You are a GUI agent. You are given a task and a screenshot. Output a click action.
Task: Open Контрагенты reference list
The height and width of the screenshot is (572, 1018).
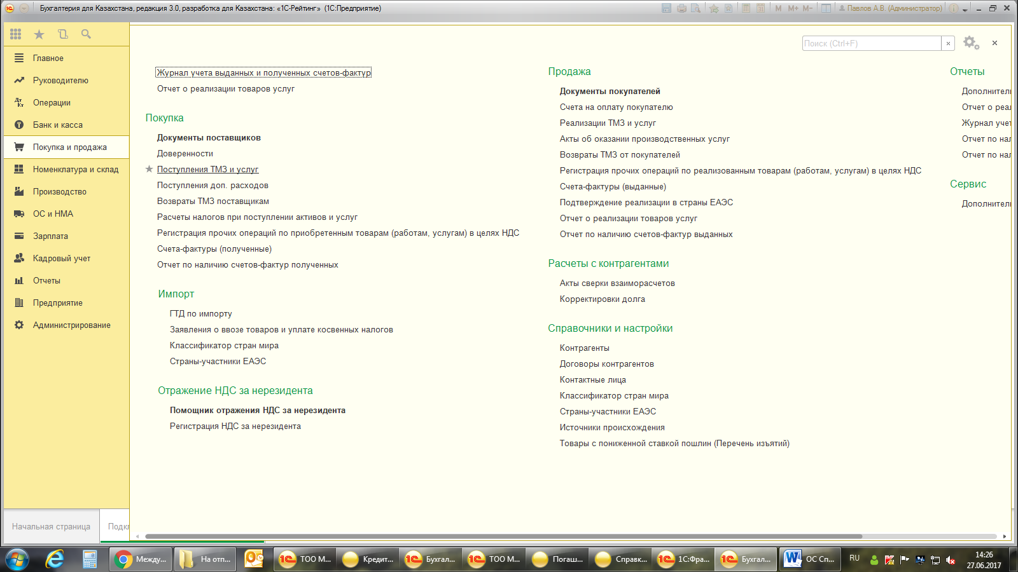pyautogui.click(x=585, y=348)
